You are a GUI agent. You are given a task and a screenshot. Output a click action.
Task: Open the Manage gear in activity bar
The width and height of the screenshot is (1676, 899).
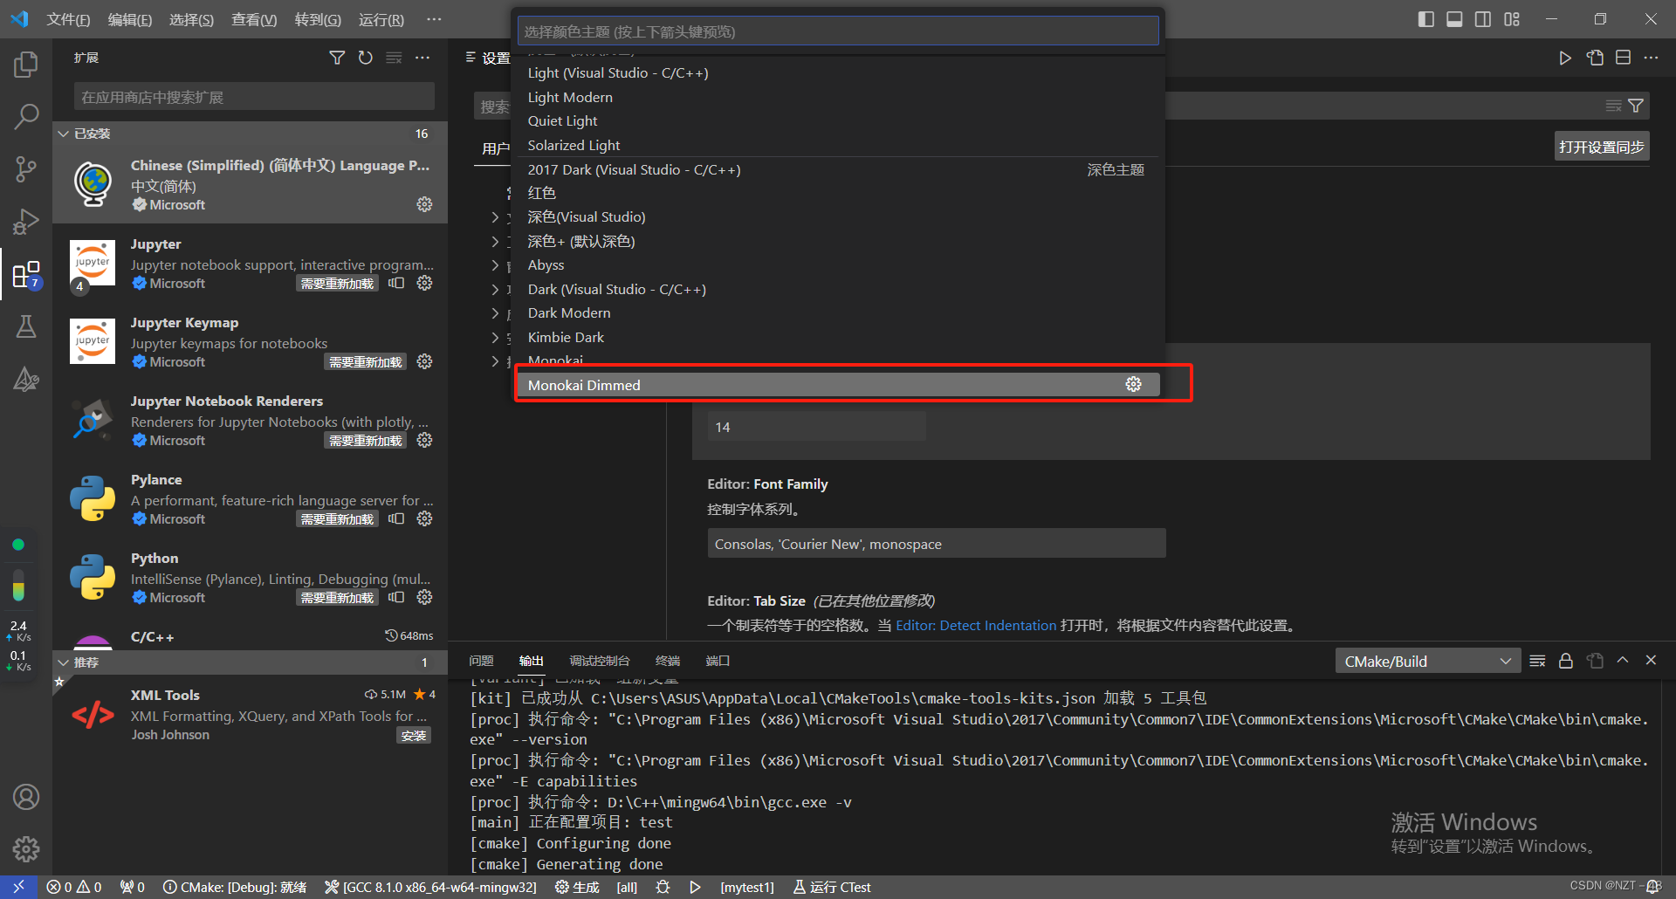[x=26, y=848]
